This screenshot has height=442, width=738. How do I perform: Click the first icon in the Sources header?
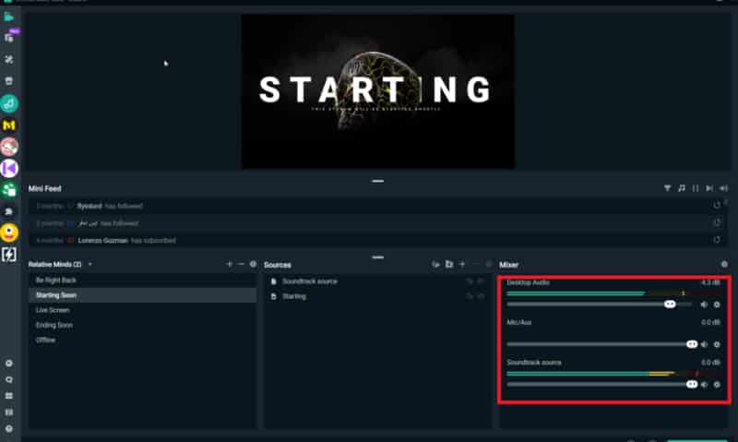(x=435, y=265)
